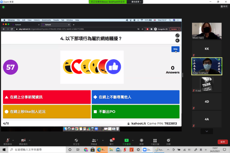230x153 pixels.
Task: Click Chrome back arrow
Action: [x=4, y=29]
